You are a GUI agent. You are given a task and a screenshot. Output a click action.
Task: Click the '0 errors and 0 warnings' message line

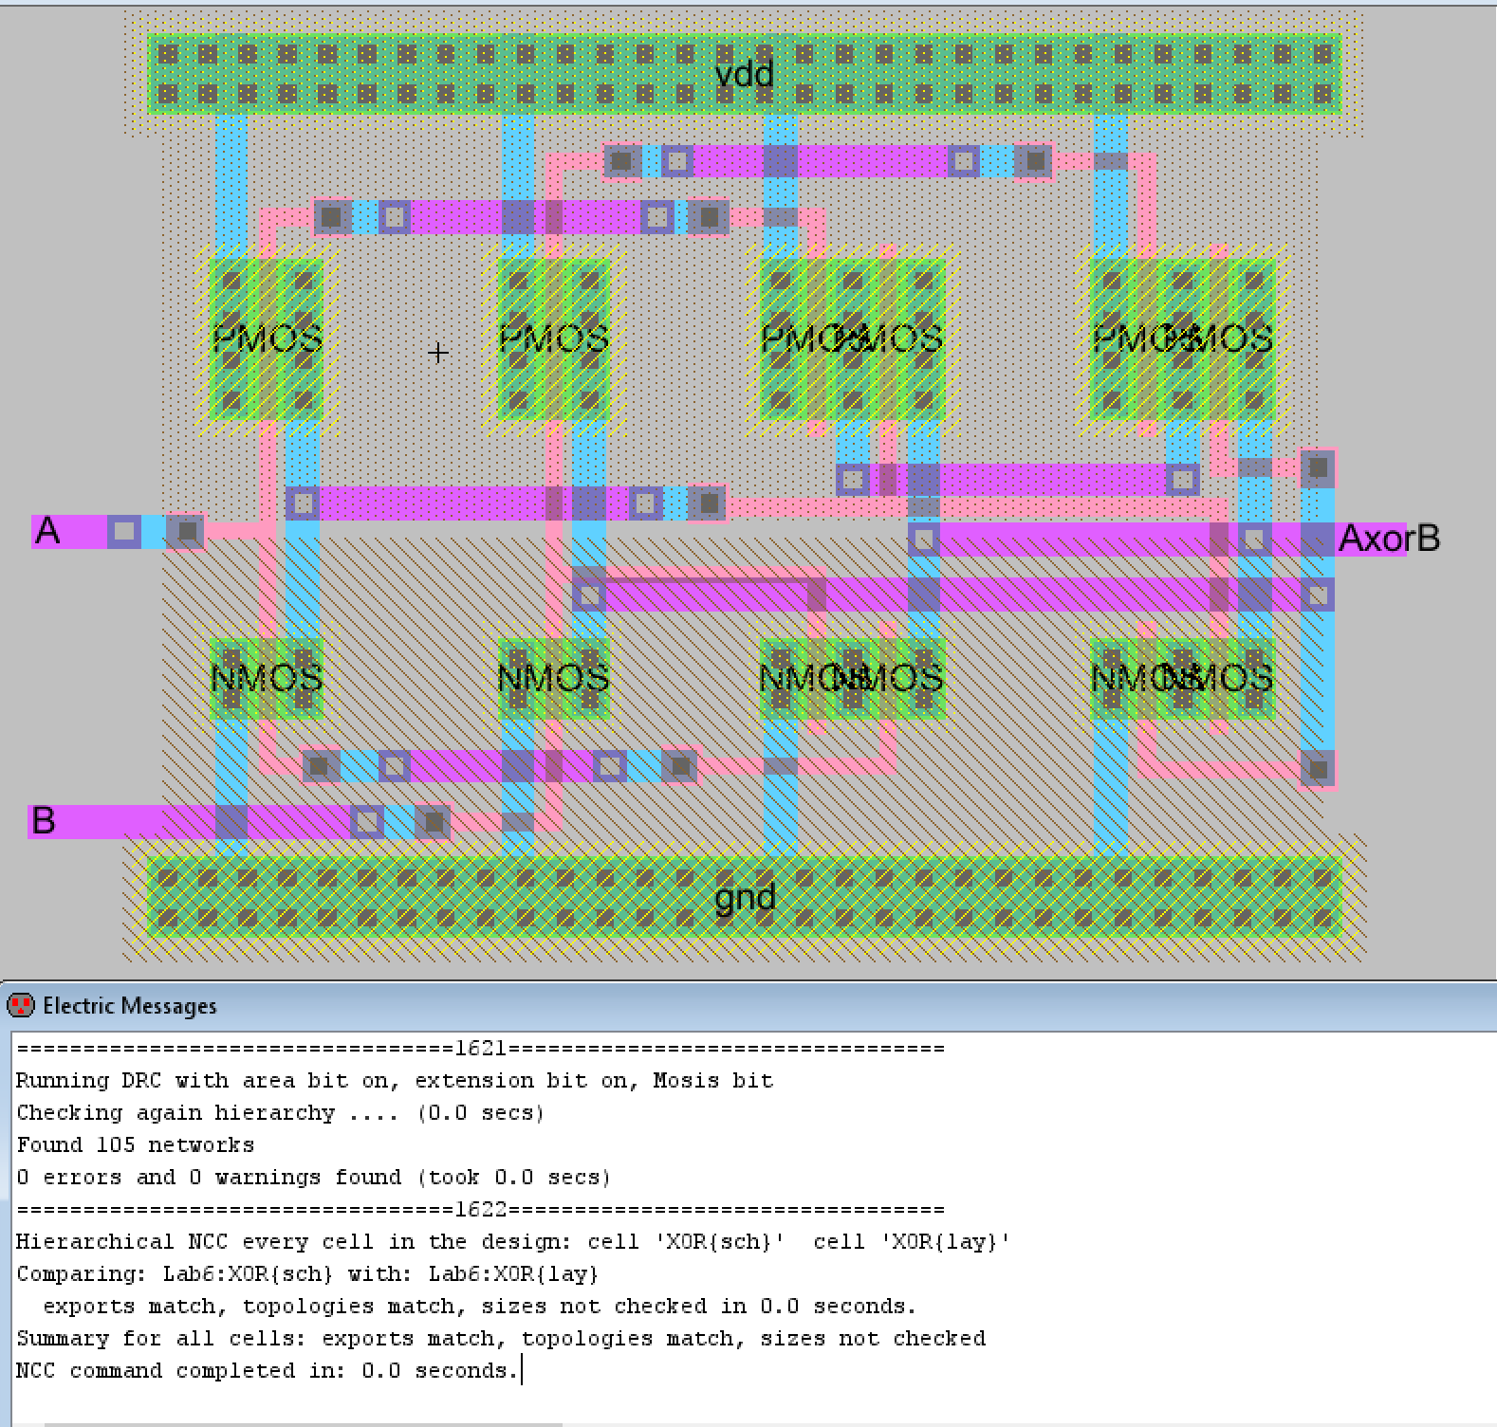(x=313, y=1178)
